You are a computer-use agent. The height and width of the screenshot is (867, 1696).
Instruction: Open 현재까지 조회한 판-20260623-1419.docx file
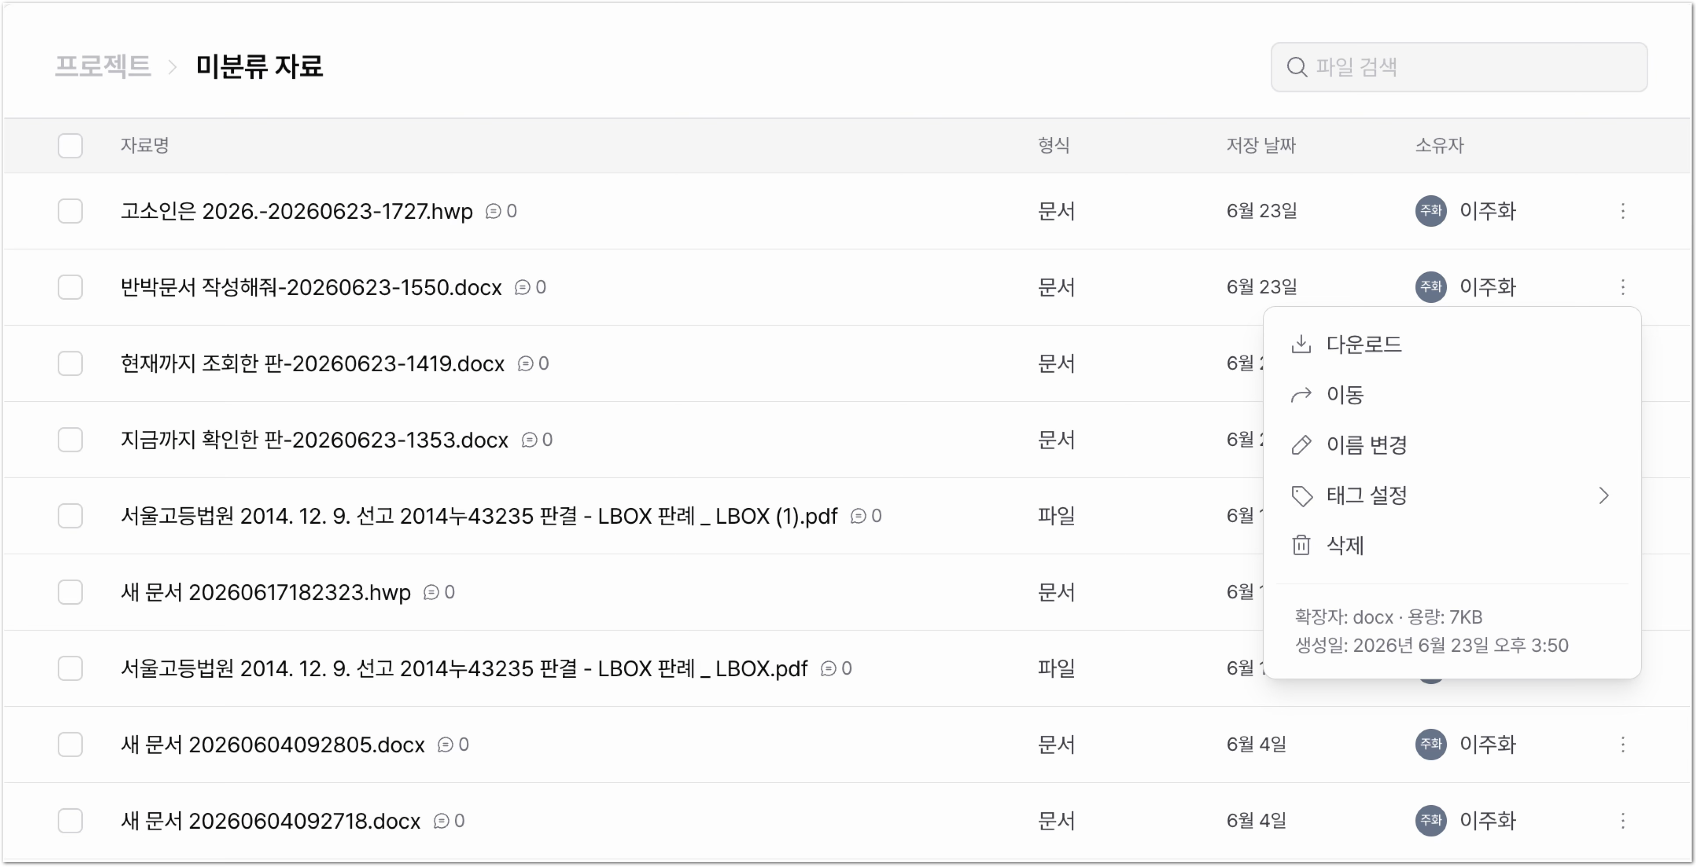[x=312, y=363]
